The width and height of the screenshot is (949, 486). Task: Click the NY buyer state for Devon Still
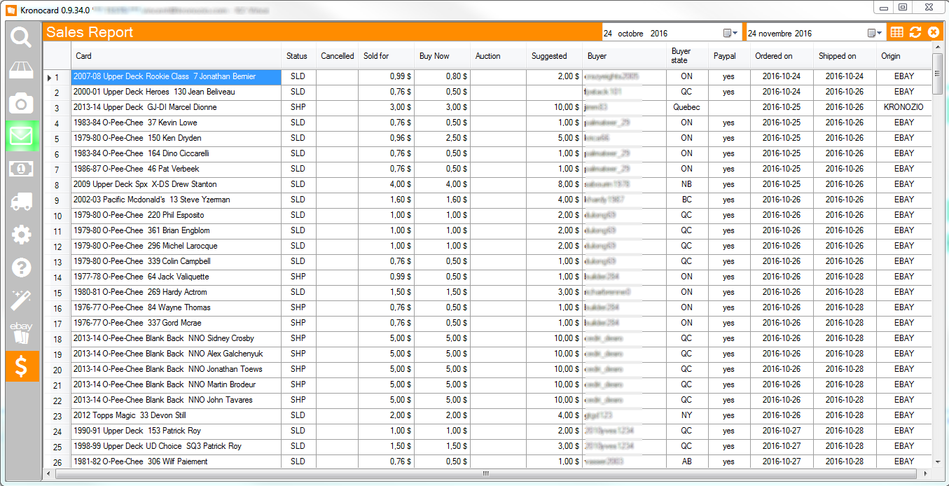tap(688, 416)
